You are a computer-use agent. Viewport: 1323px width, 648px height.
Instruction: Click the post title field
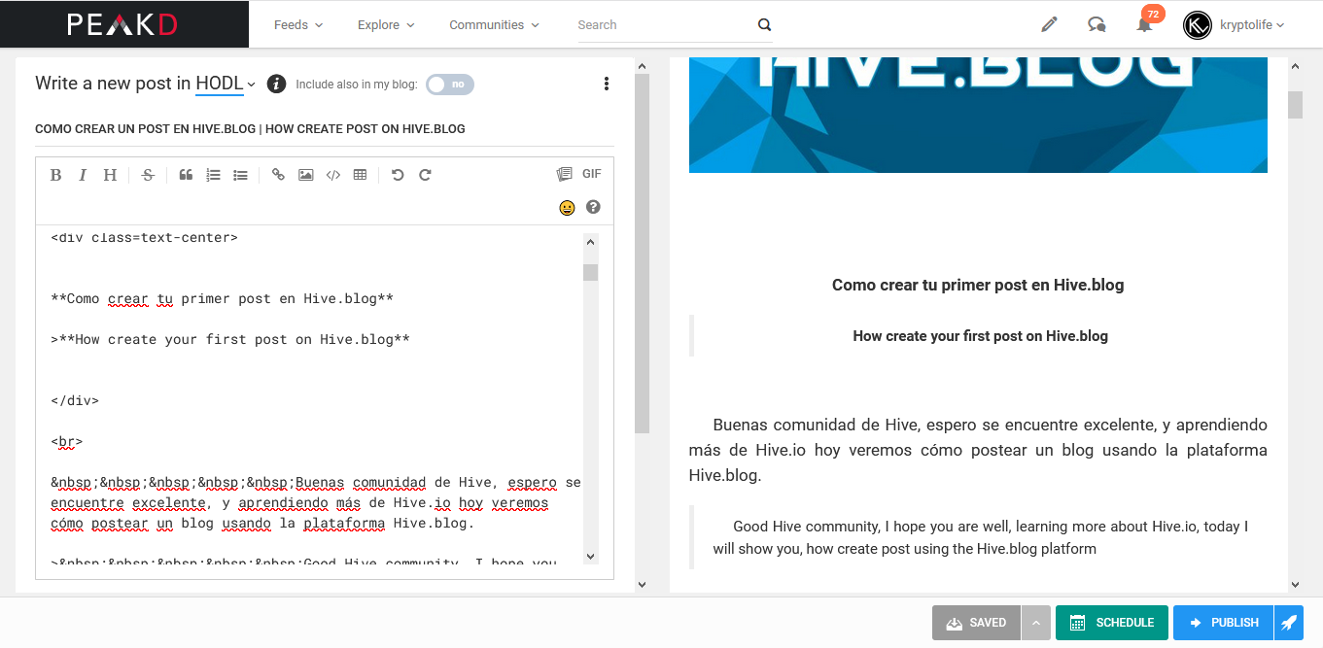point(325,128)
